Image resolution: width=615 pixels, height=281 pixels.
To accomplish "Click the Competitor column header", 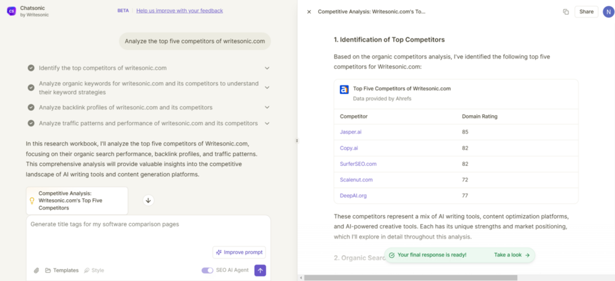I will [x=354, y=116].
